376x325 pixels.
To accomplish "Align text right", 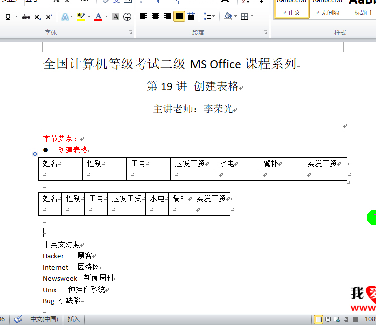I will tap(167, 16).
